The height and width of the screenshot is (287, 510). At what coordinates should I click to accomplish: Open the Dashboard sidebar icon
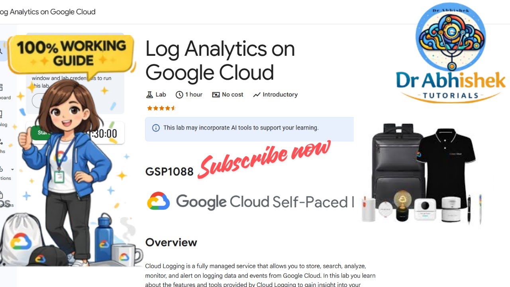(1, 87)
